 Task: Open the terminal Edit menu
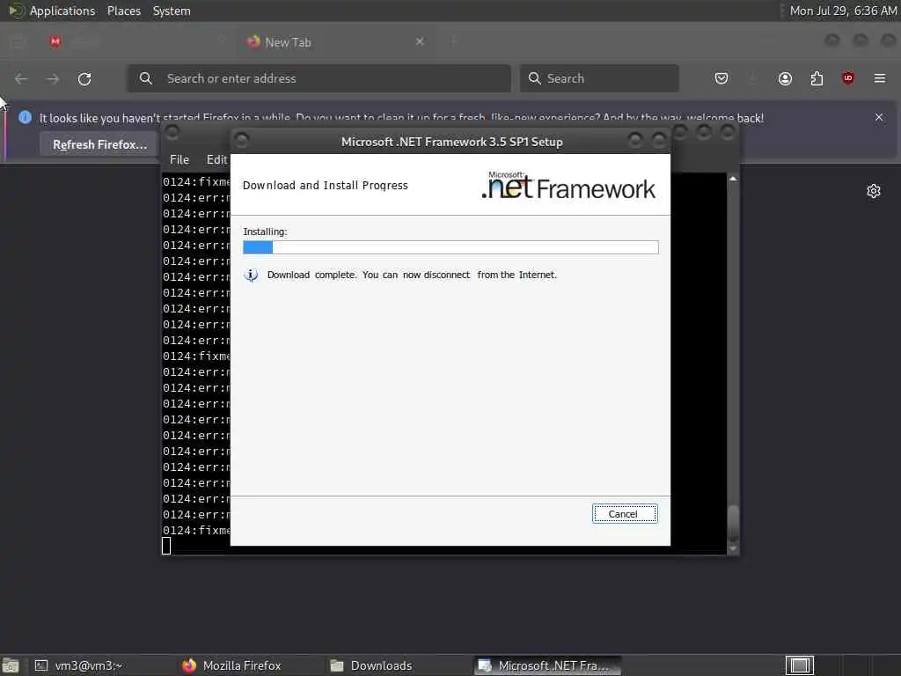pyautogui.click(x=216, y=159)
